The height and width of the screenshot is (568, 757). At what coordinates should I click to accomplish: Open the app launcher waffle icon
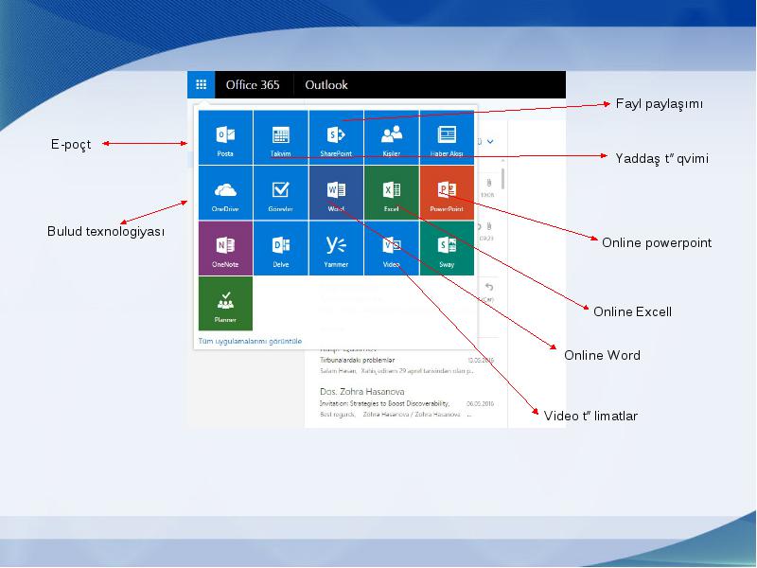(x=201, y=84)
